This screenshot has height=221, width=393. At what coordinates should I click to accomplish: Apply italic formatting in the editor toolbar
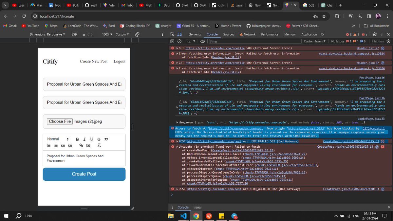[x=84, y=139]
